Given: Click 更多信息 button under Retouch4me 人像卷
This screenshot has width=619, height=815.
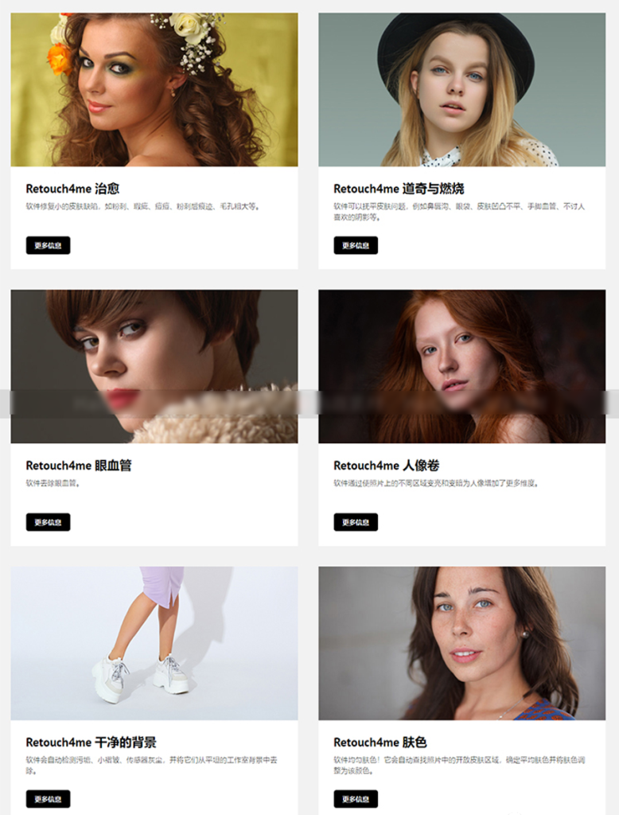Looking at the screenshot, I should click(x=356, y=522).
